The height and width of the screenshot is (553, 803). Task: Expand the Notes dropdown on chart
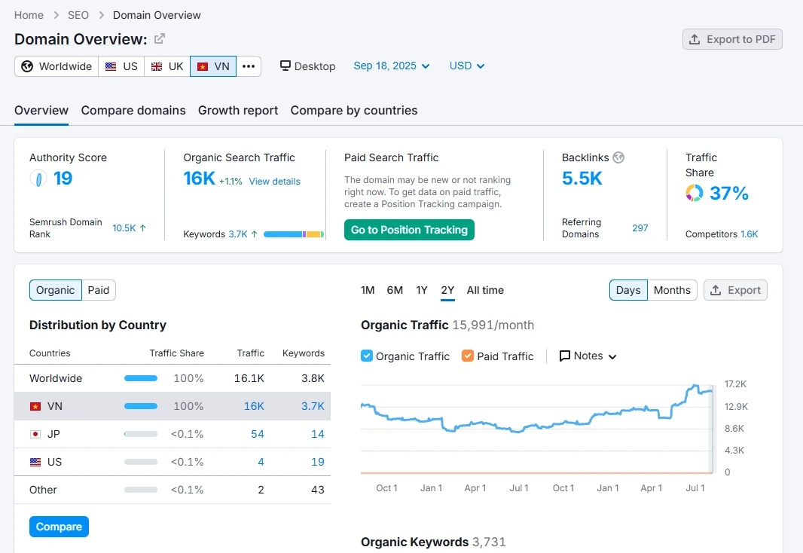[x=588, y=356]
